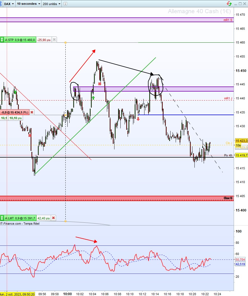Click the chart info icon
248x296 pixels.
click(x=65, y=4)
